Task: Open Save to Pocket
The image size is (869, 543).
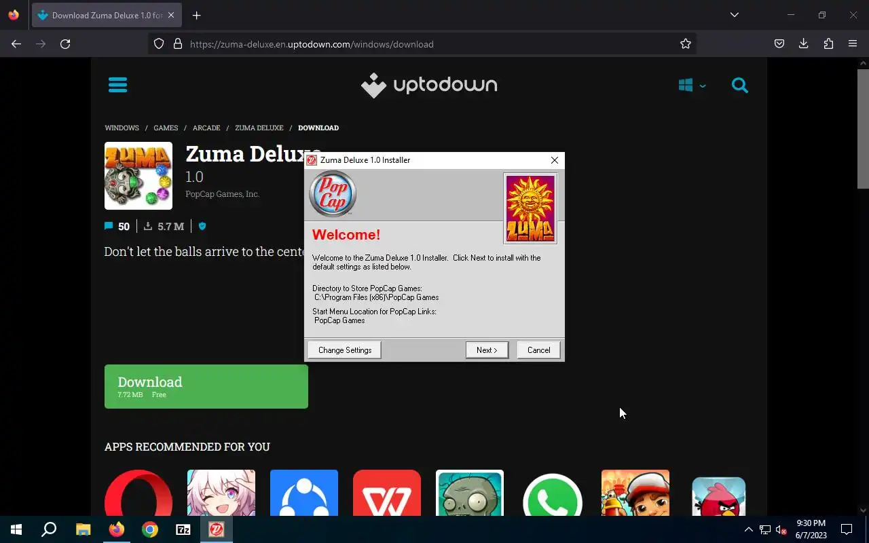Action: (x=779, y=44)
